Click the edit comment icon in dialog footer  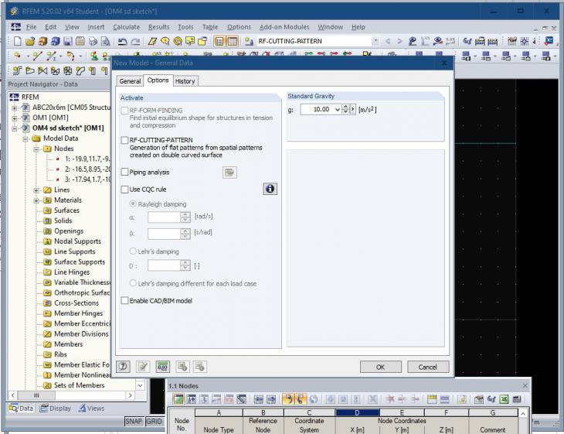pyautogui.click(x=143, y=367)
